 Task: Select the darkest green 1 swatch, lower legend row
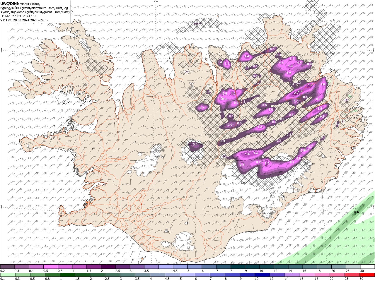click(67, 275)
